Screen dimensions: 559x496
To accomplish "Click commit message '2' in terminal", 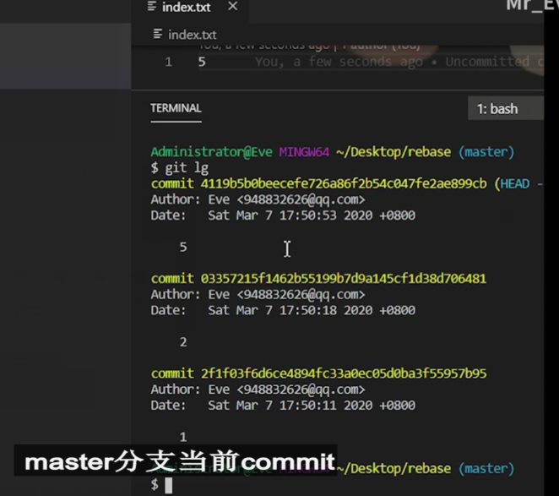I will (x=183, y=342).
